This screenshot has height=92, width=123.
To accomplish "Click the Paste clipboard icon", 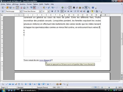I will 44,8.
